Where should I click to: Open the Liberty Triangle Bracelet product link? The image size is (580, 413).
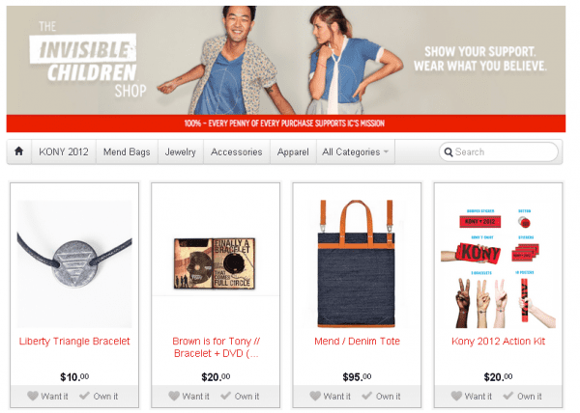(x=74, y=341)
